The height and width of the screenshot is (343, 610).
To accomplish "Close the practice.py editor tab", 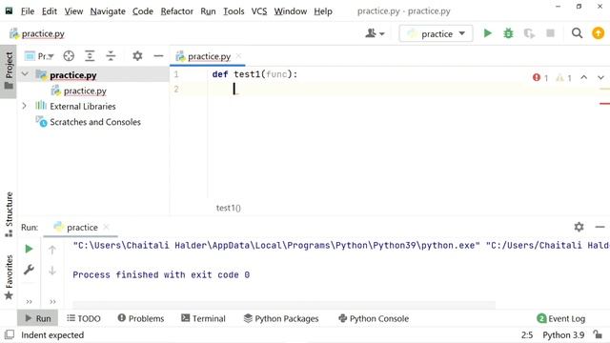I will coord(238,56).
